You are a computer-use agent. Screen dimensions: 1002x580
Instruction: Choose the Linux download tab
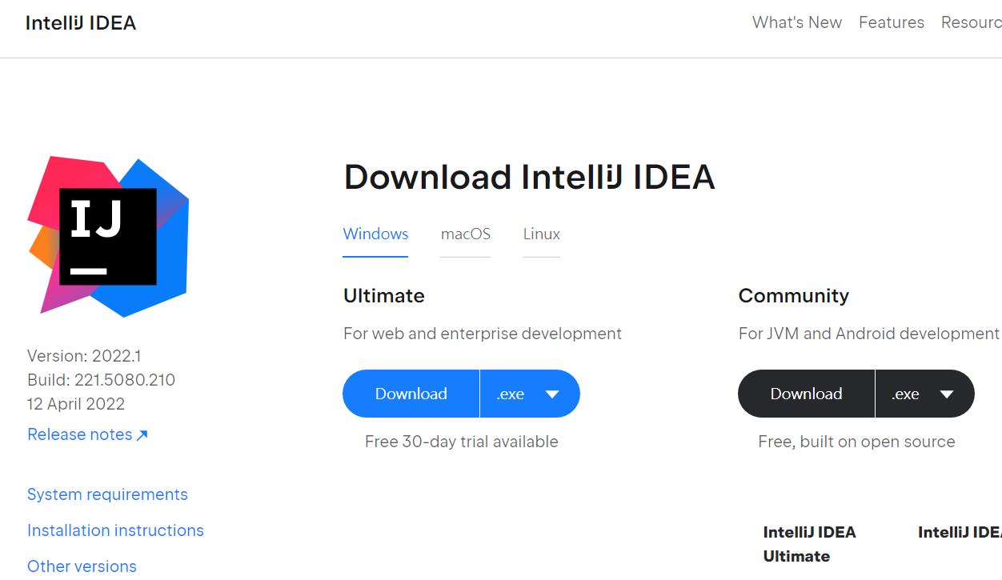coord(541,234)
